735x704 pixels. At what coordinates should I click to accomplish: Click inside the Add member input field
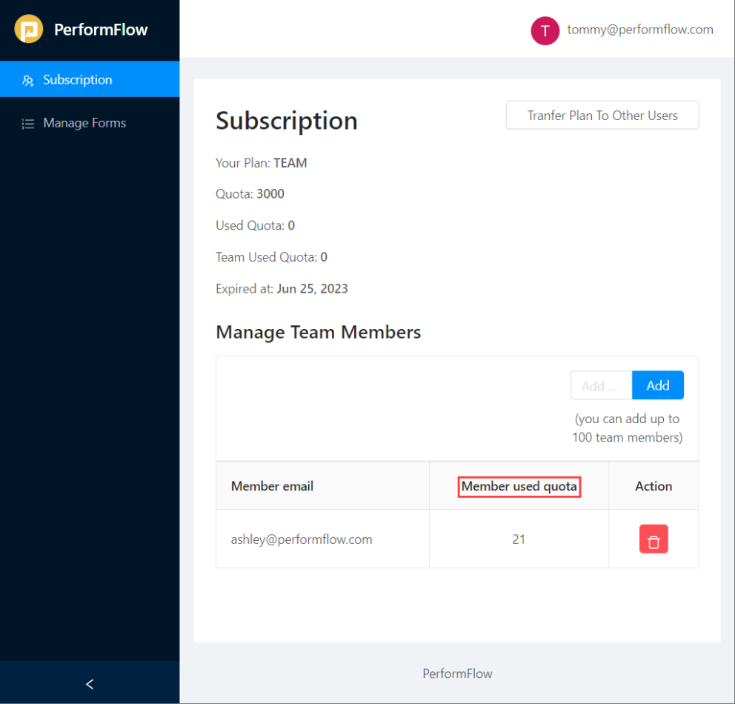pos(600,385)
